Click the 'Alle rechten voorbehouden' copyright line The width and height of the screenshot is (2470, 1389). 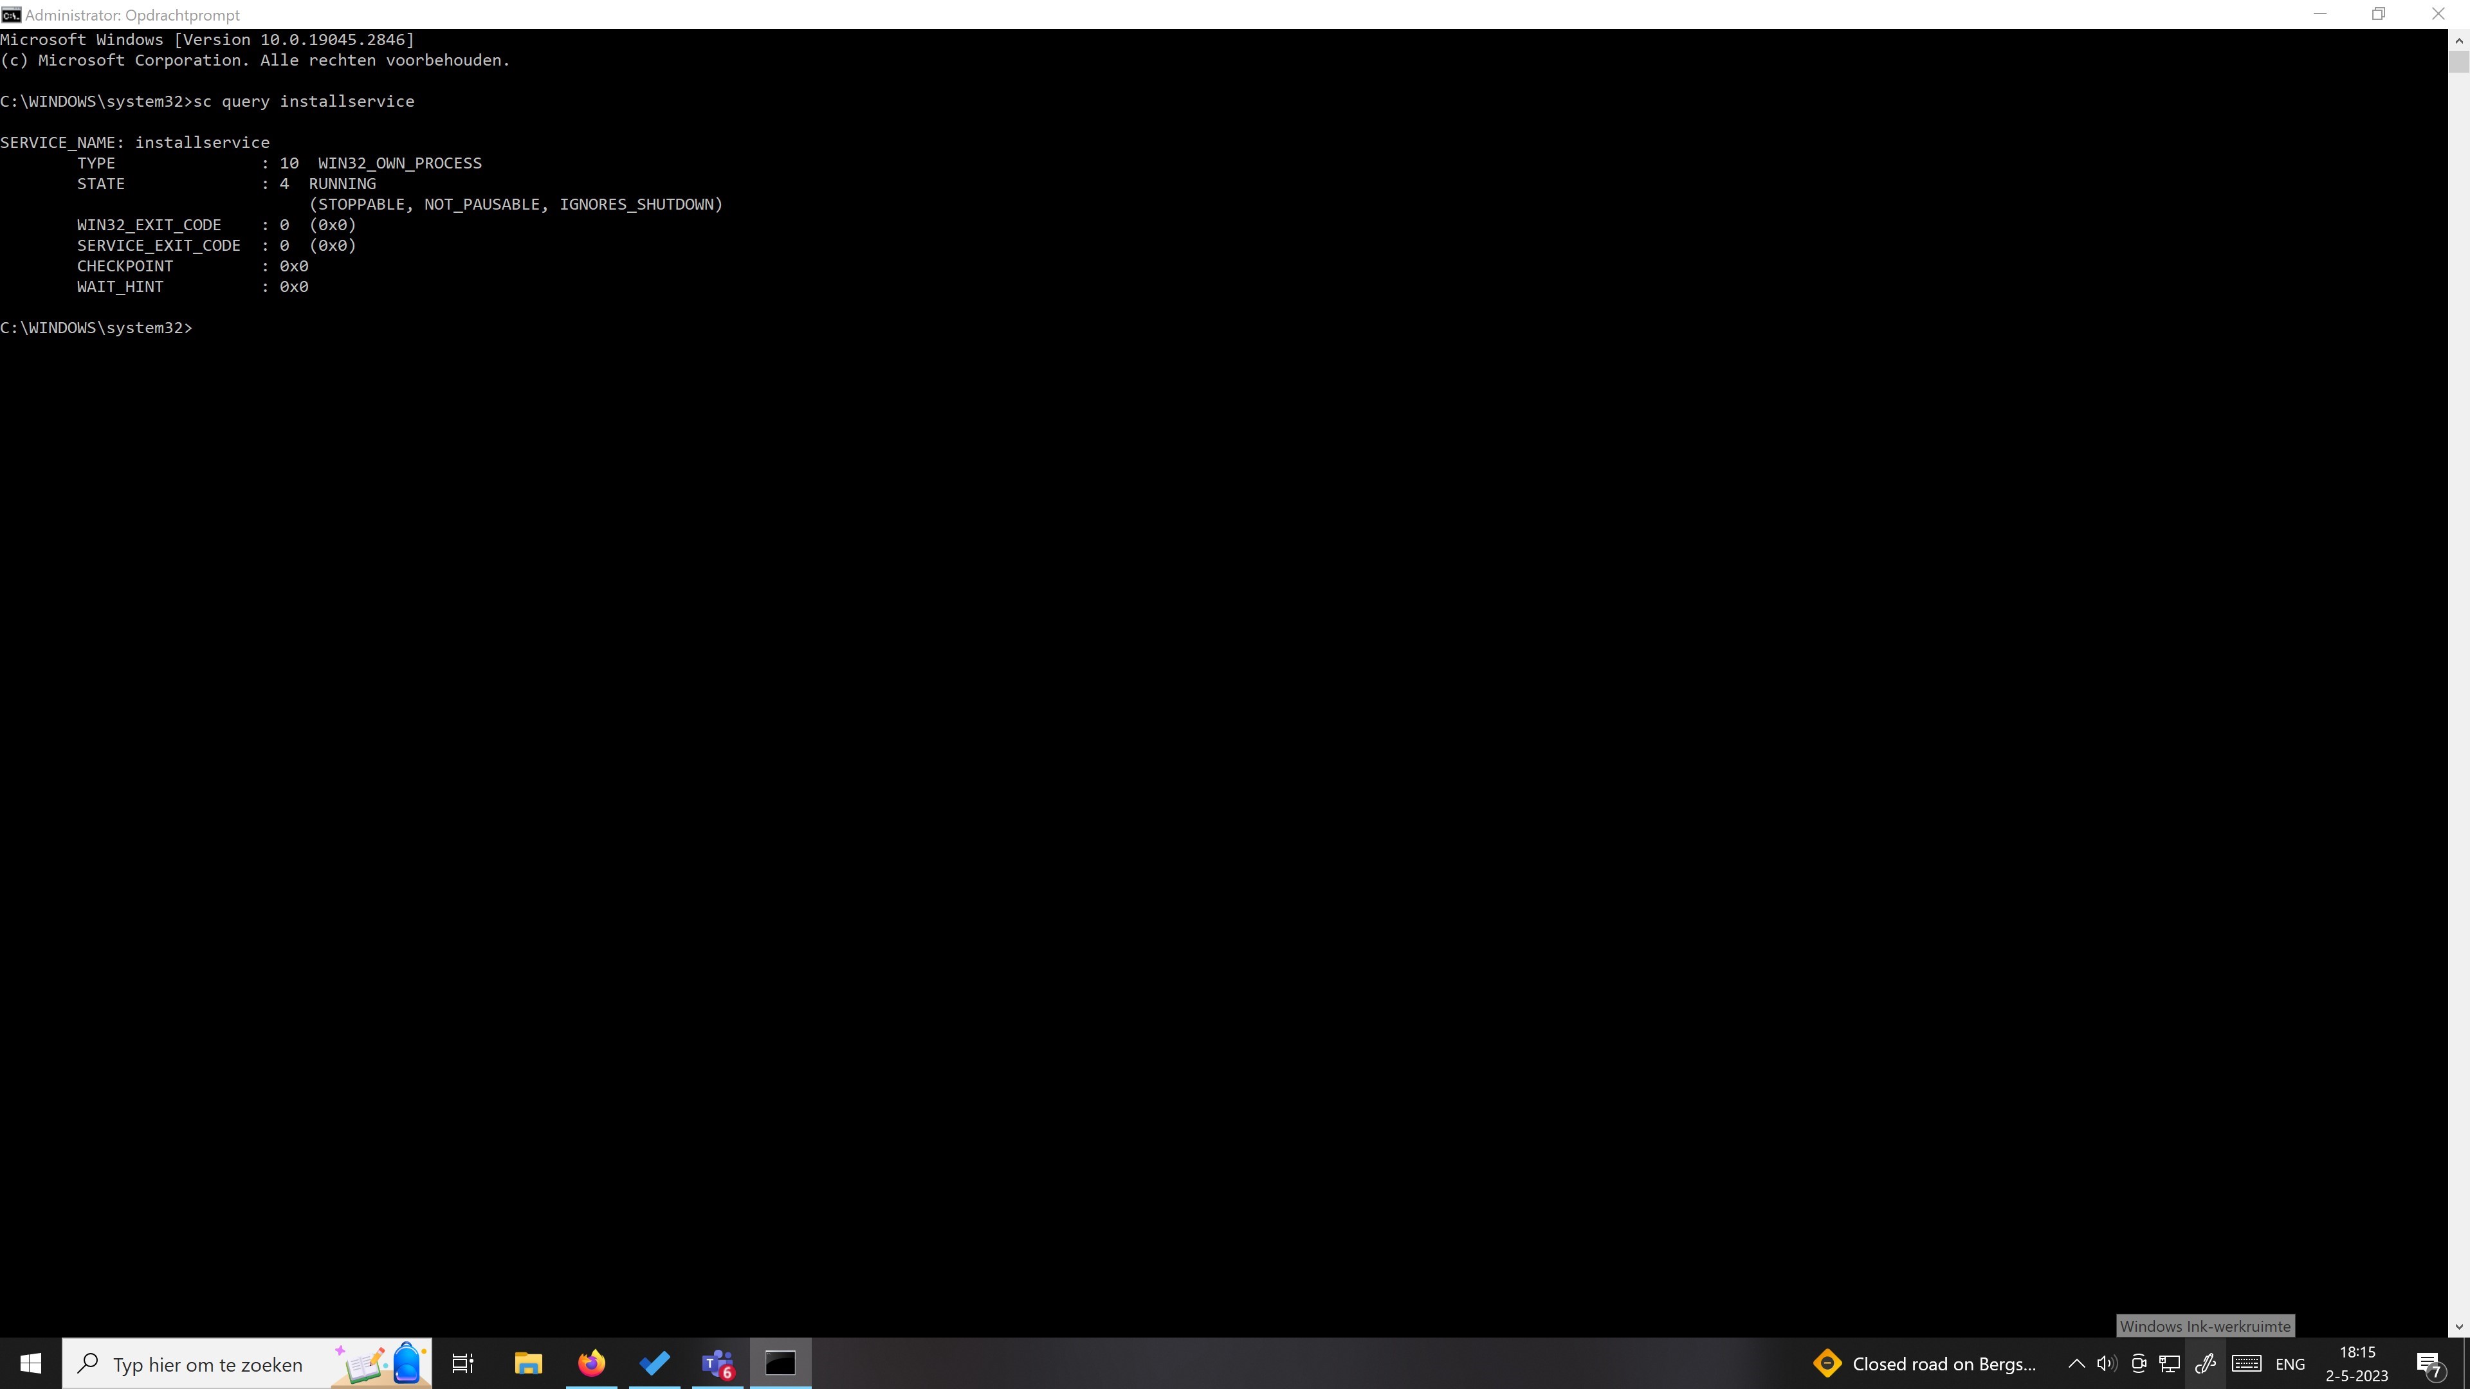(255, 60)
